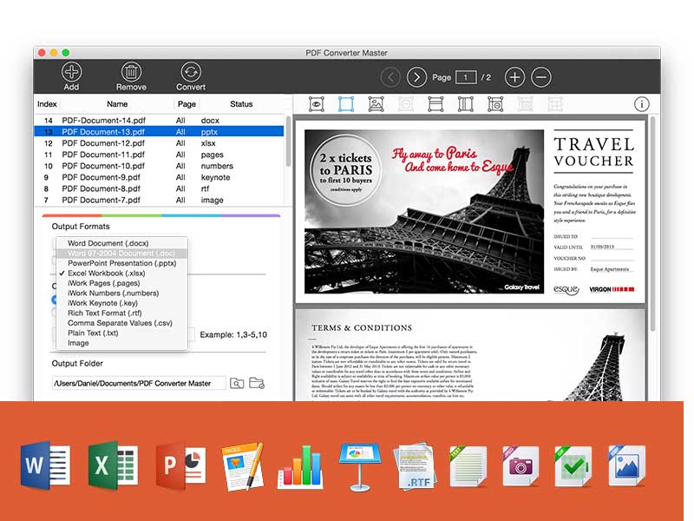Click the Travel Voucher page preview
Screen dimensions: 694x521
pos(470,212)
